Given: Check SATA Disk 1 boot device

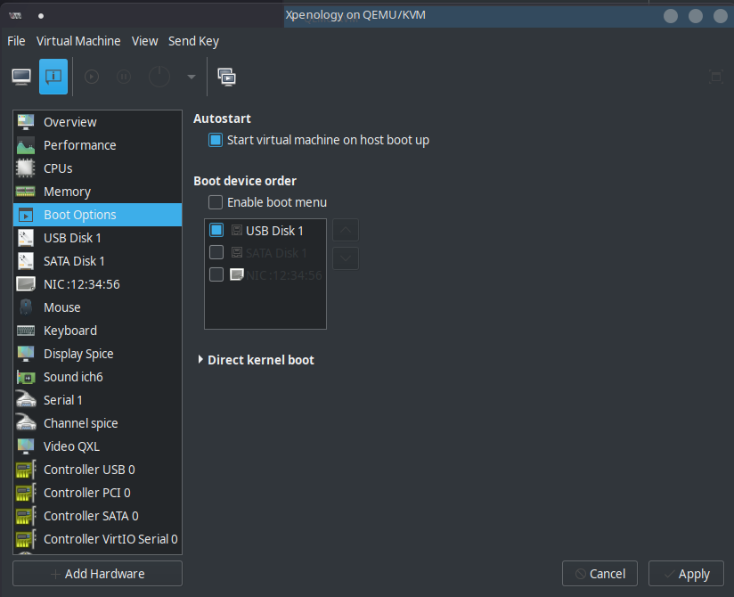Looking at the screenshot, I should [x=216, y=252].
